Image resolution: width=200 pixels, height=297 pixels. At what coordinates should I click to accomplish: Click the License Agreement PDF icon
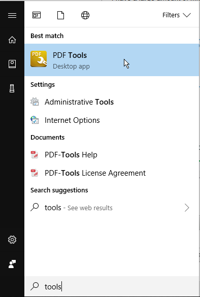tap(35, 173)
